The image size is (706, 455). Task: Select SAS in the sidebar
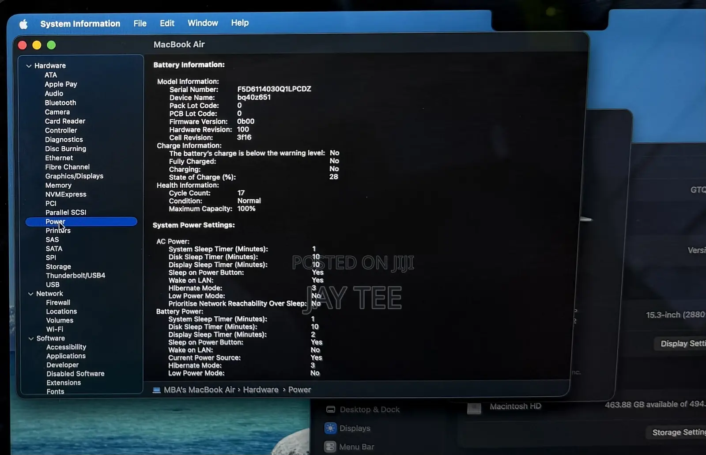click(x=52, y=240)
